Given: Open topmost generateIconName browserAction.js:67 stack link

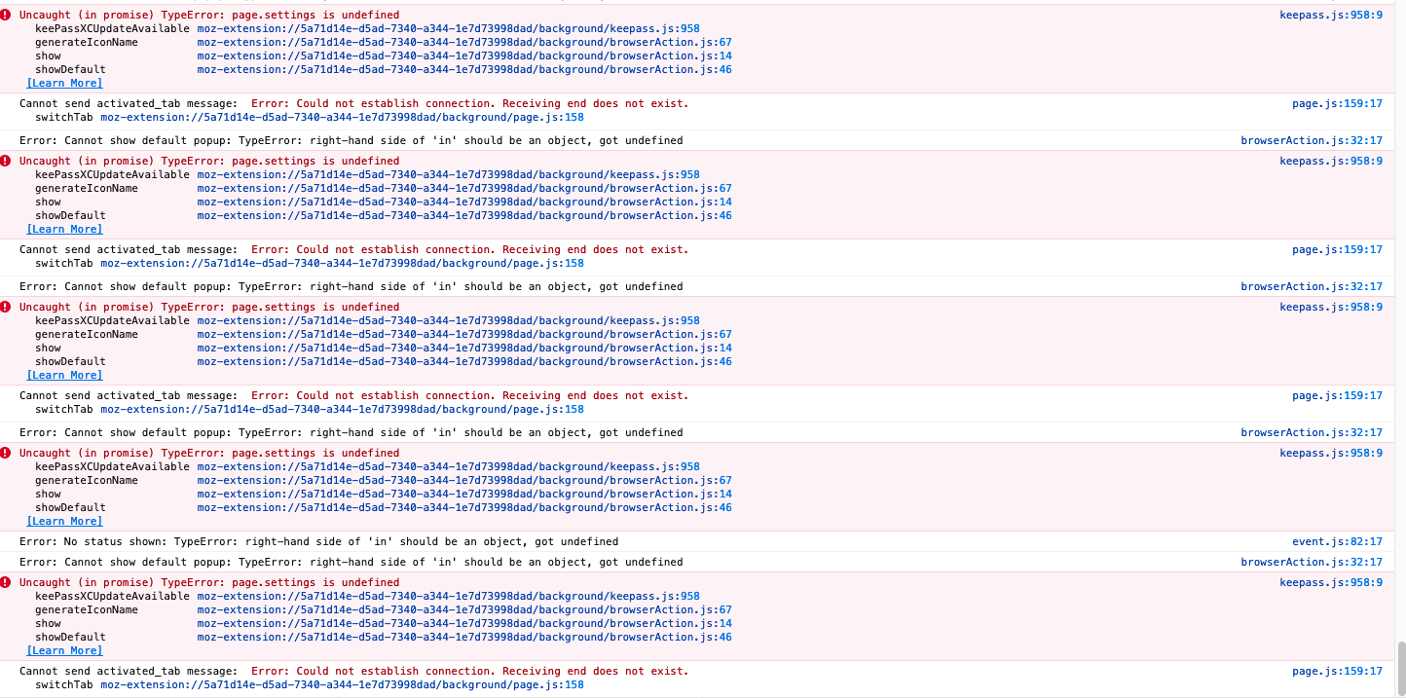Looking at the screenshot, I should pos(464,42).
